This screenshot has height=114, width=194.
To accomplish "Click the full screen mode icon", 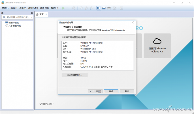I will (109, 8).
